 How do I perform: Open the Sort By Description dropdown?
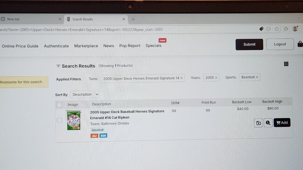85,95
